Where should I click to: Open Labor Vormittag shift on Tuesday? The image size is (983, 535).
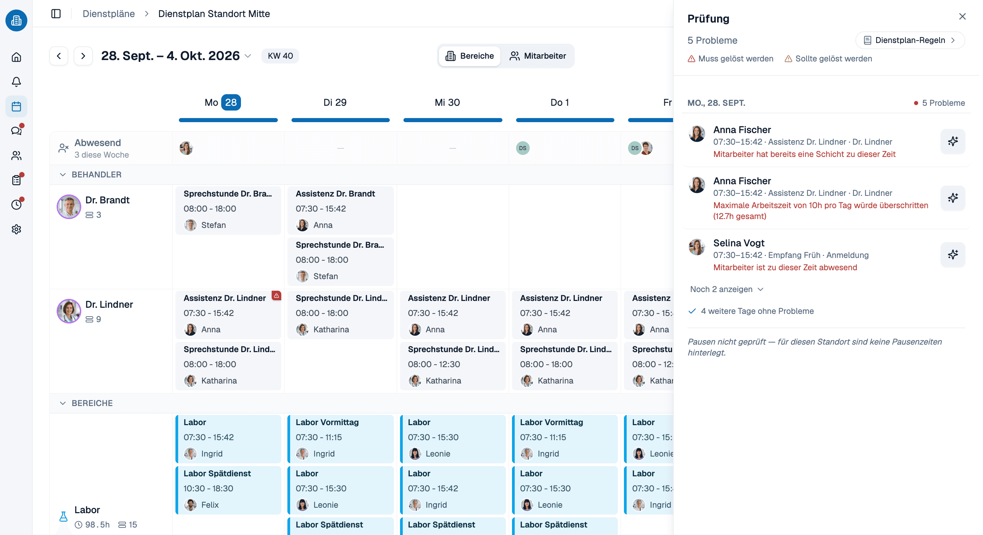pos(340,438)
